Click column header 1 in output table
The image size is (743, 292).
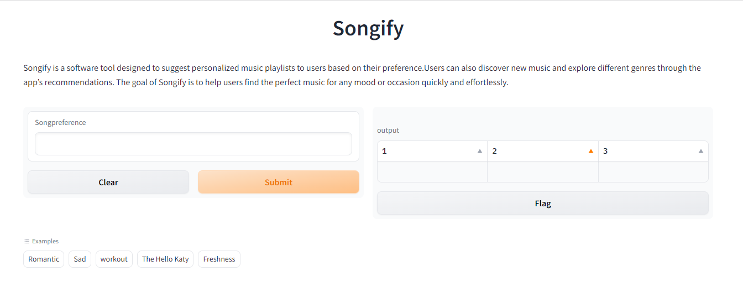coord(432,151)
